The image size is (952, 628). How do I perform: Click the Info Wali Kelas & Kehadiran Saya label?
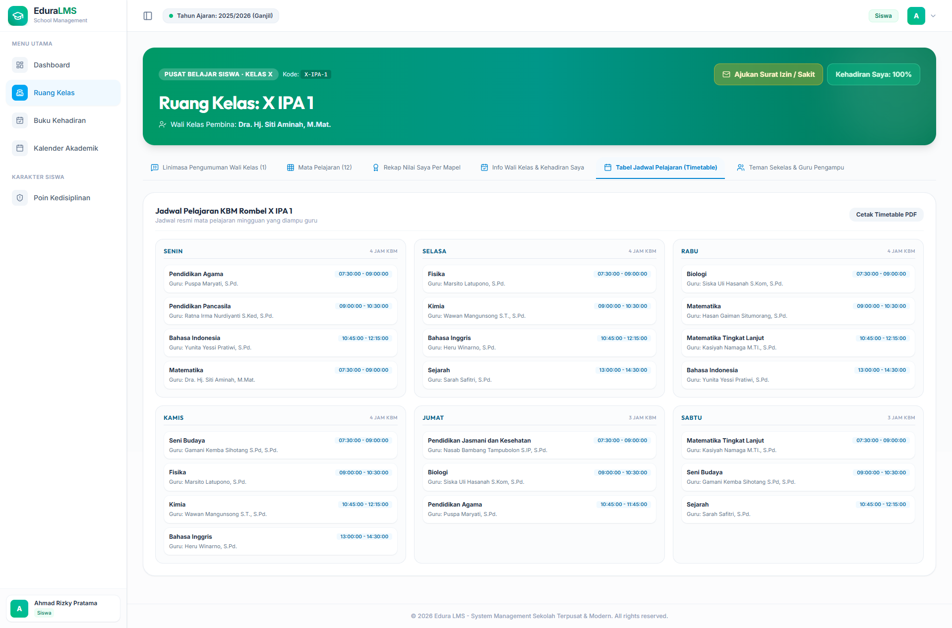pyautogui.click(x=538, y=168)
